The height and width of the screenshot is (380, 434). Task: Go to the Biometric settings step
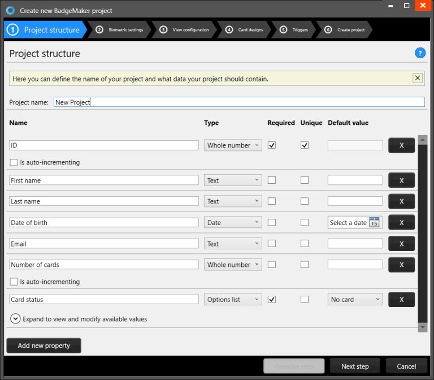120,30
